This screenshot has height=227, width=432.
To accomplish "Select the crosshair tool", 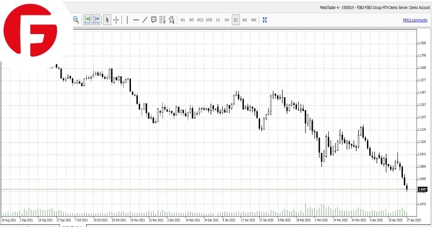I will tap(116, 20).
